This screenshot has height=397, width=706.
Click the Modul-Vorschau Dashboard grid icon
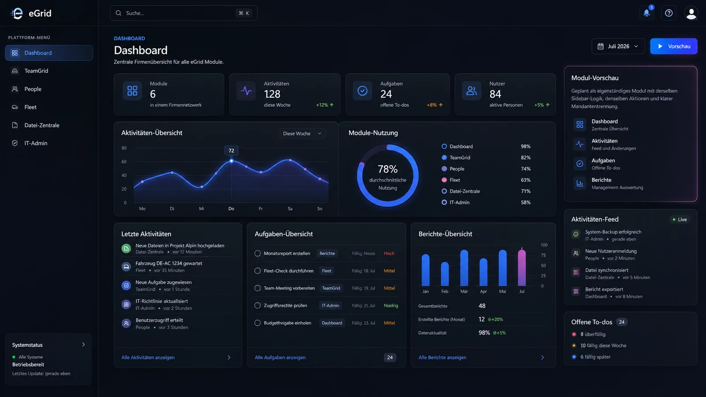580,125
